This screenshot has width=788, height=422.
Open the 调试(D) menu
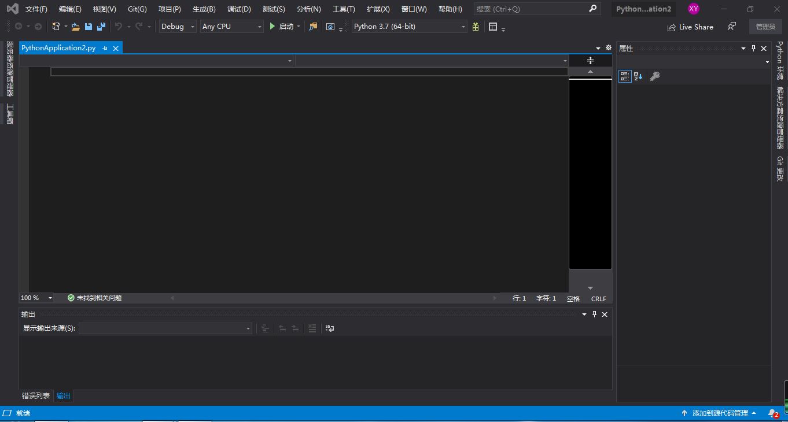238,9
